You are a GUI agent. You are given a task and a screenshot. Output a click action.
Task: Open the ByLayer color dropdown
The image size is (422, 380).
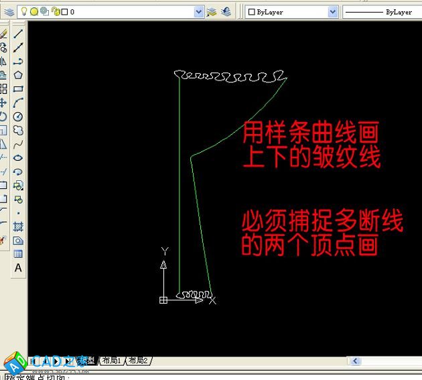(x=333, y=11)
